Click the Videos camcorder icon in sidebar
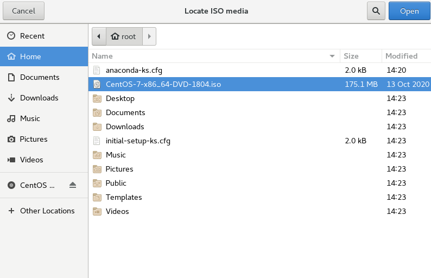Image resolution: width=431 pixels, height=278 pixels. pyautogui.click(x=11, y=160)
